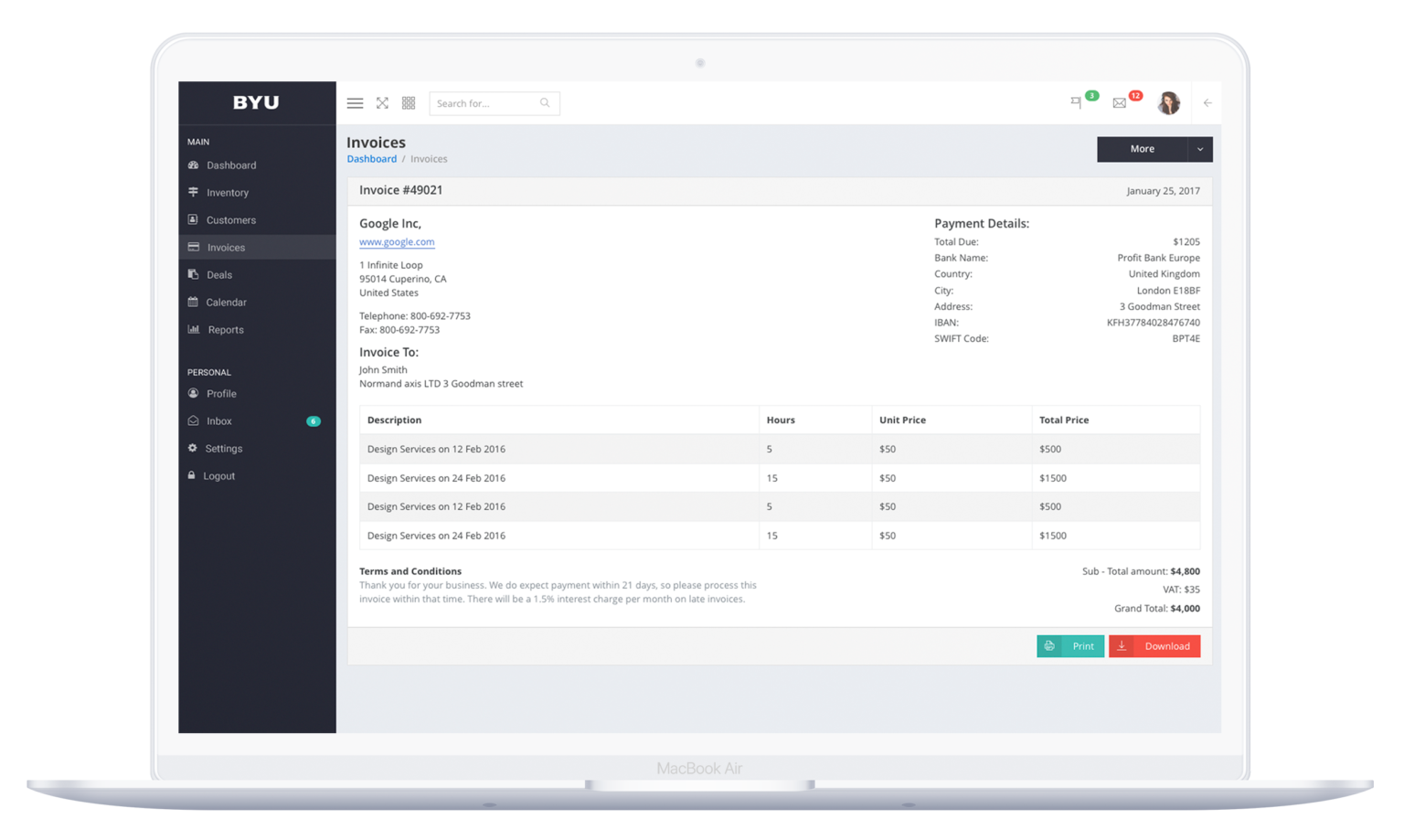Image resolution: width=1404 pixels, height=840 pixels.
Task: Log out using the sidebar lock icon
Action: point(219,475)
